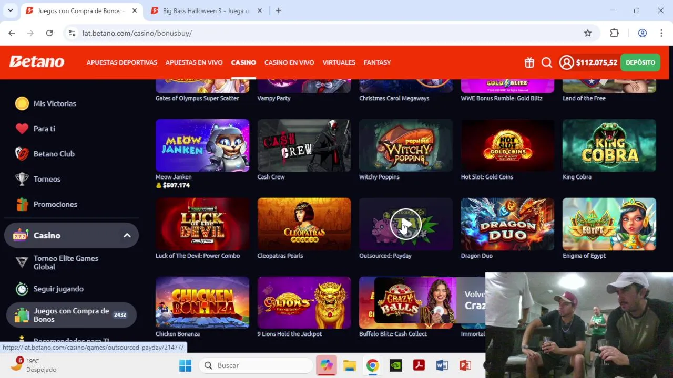The height and width of the screenshot is (378, 673).
Task: Open a new browser tab
Action: pyautogui.click(x=279, y=10)
